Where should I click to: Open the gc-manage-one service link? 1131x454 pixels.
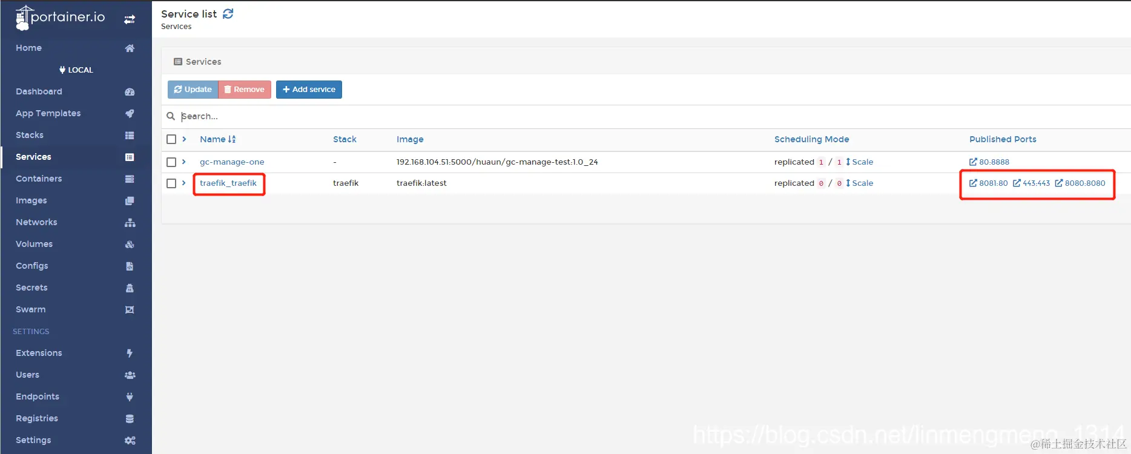pyautogui.click(x=232, y=162)
